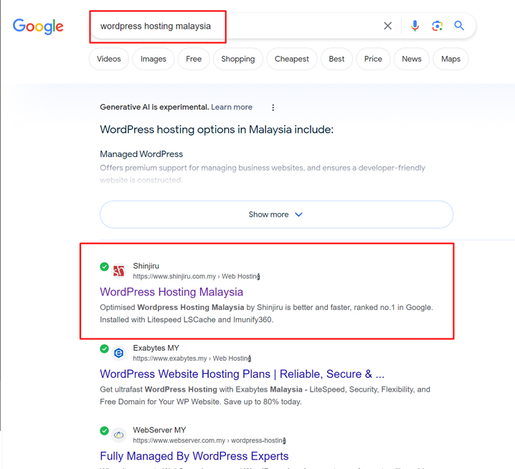This screenshot has width=515, height=469.
Task: Open the webserver.com.my URL breadcrumb
Action: (x=209, y=441)
